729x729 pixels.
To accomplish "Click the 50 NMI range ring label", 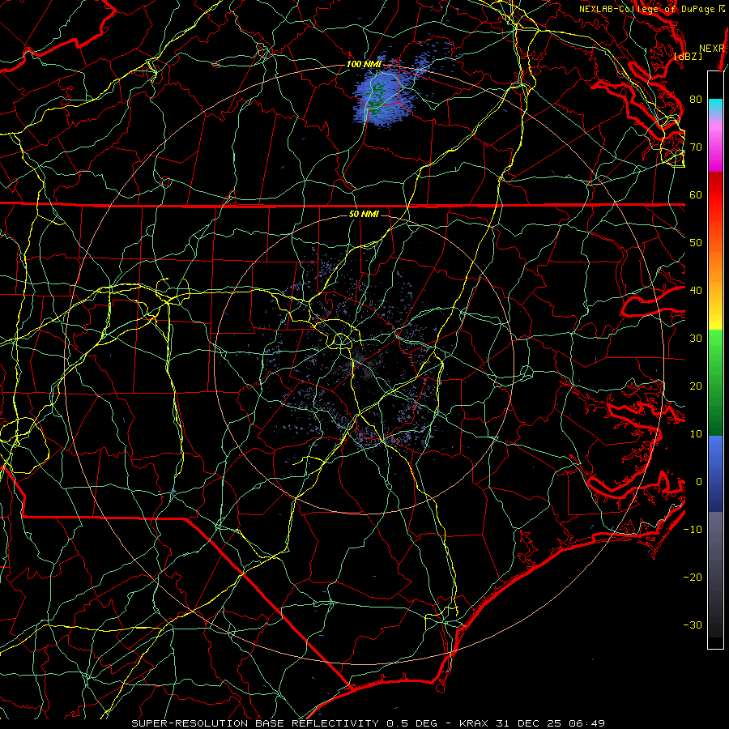I will pos(364,214).
